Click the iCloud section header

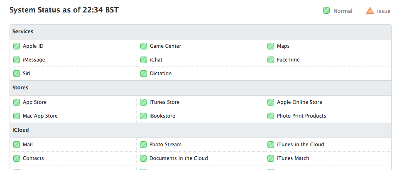point(20,130)
